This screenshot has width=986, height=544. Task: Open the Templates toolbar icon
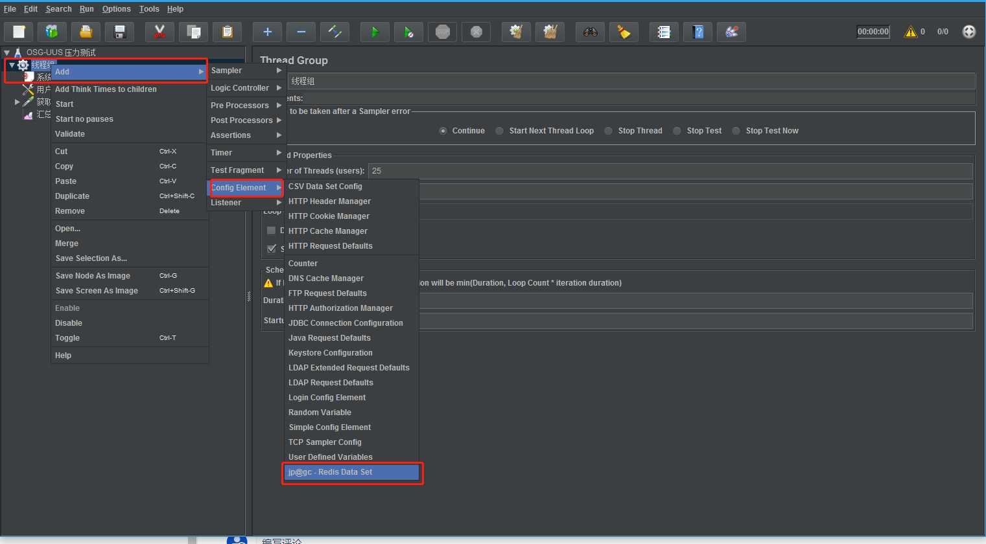(52, 32)
